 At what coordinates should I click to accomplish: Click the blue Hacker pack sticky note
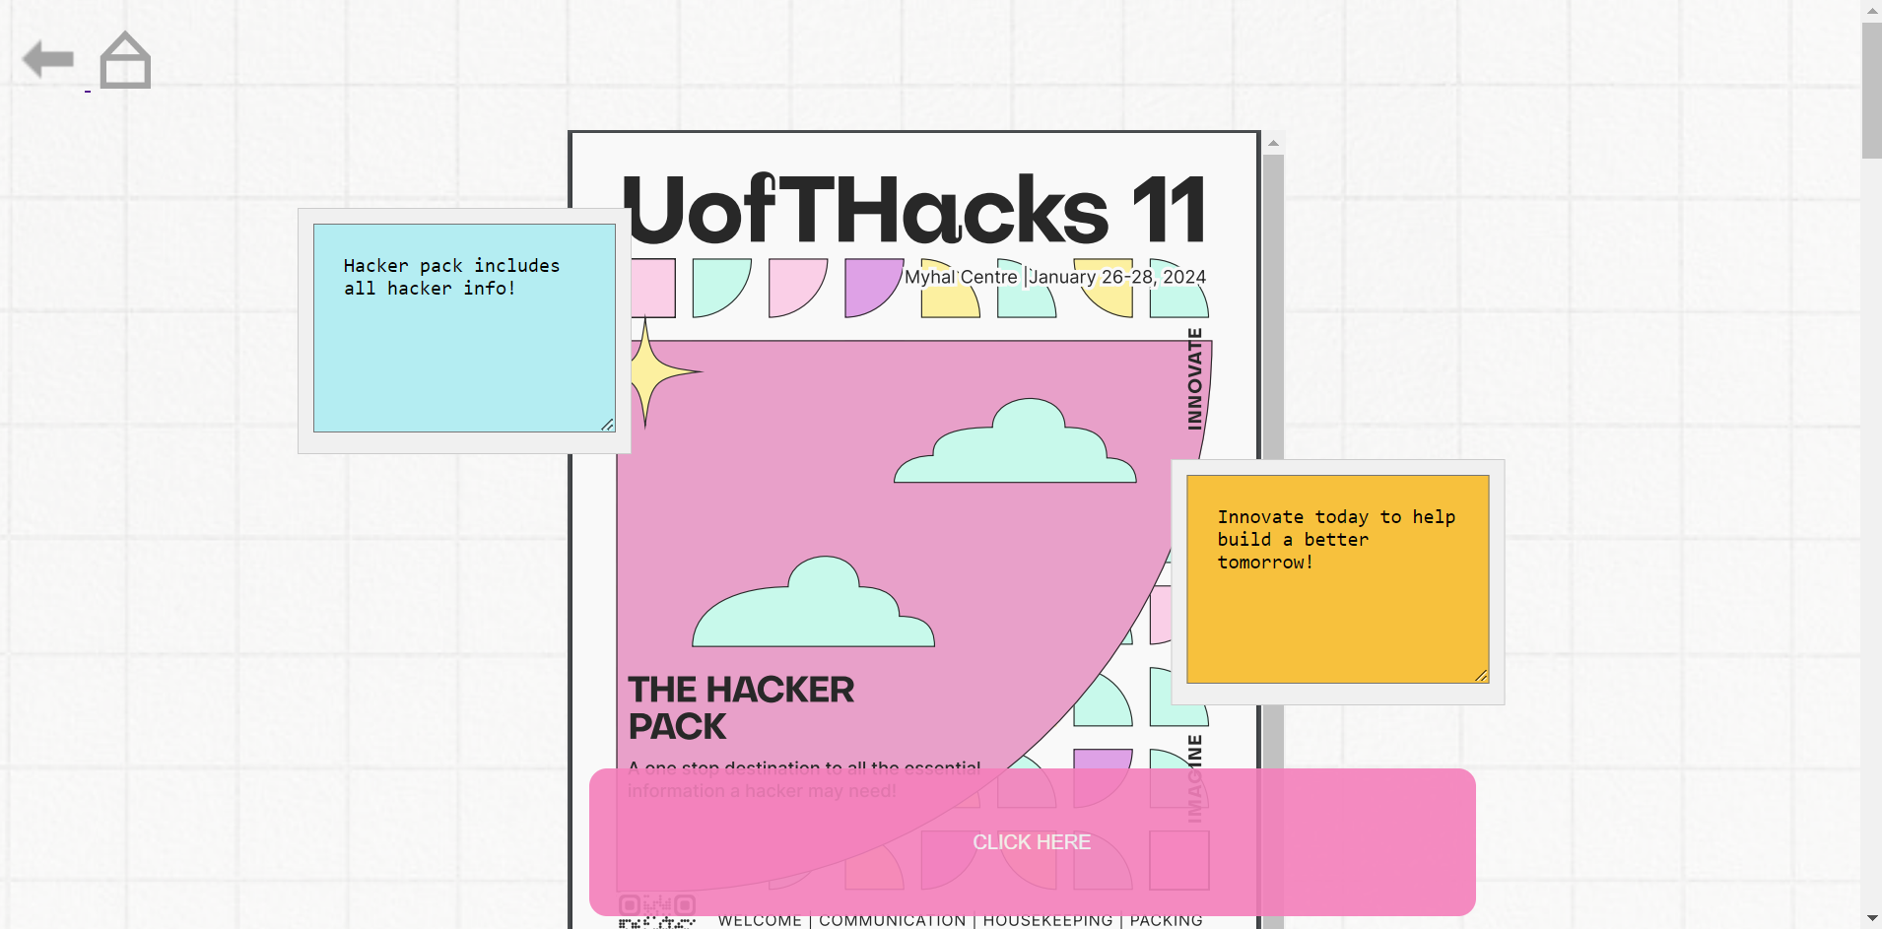(464, 328)
